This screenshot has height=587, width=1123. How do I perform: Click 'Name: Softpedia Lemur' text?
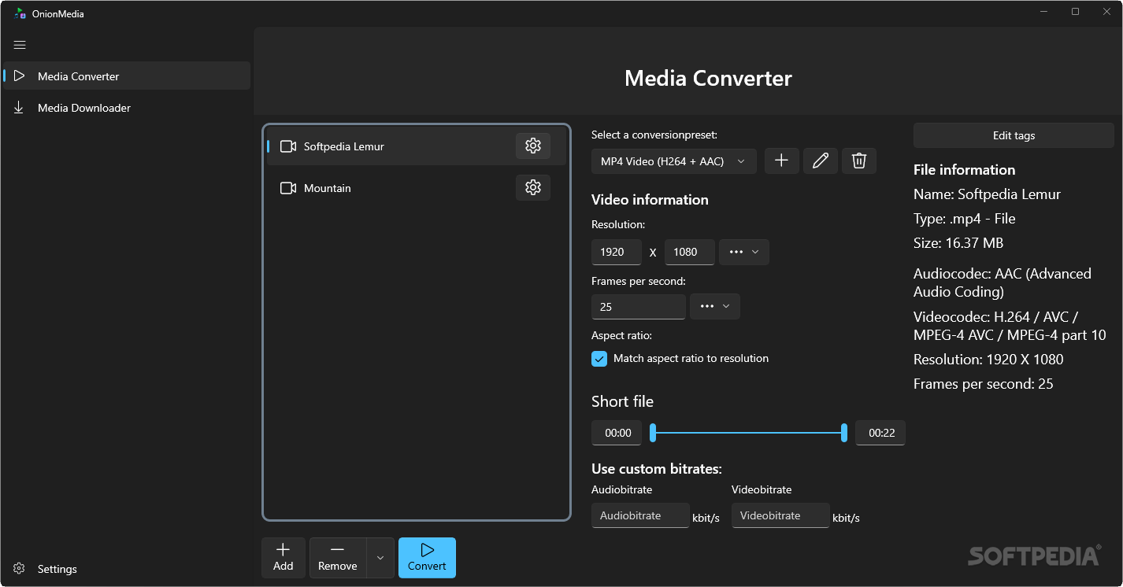coord(987,194)
